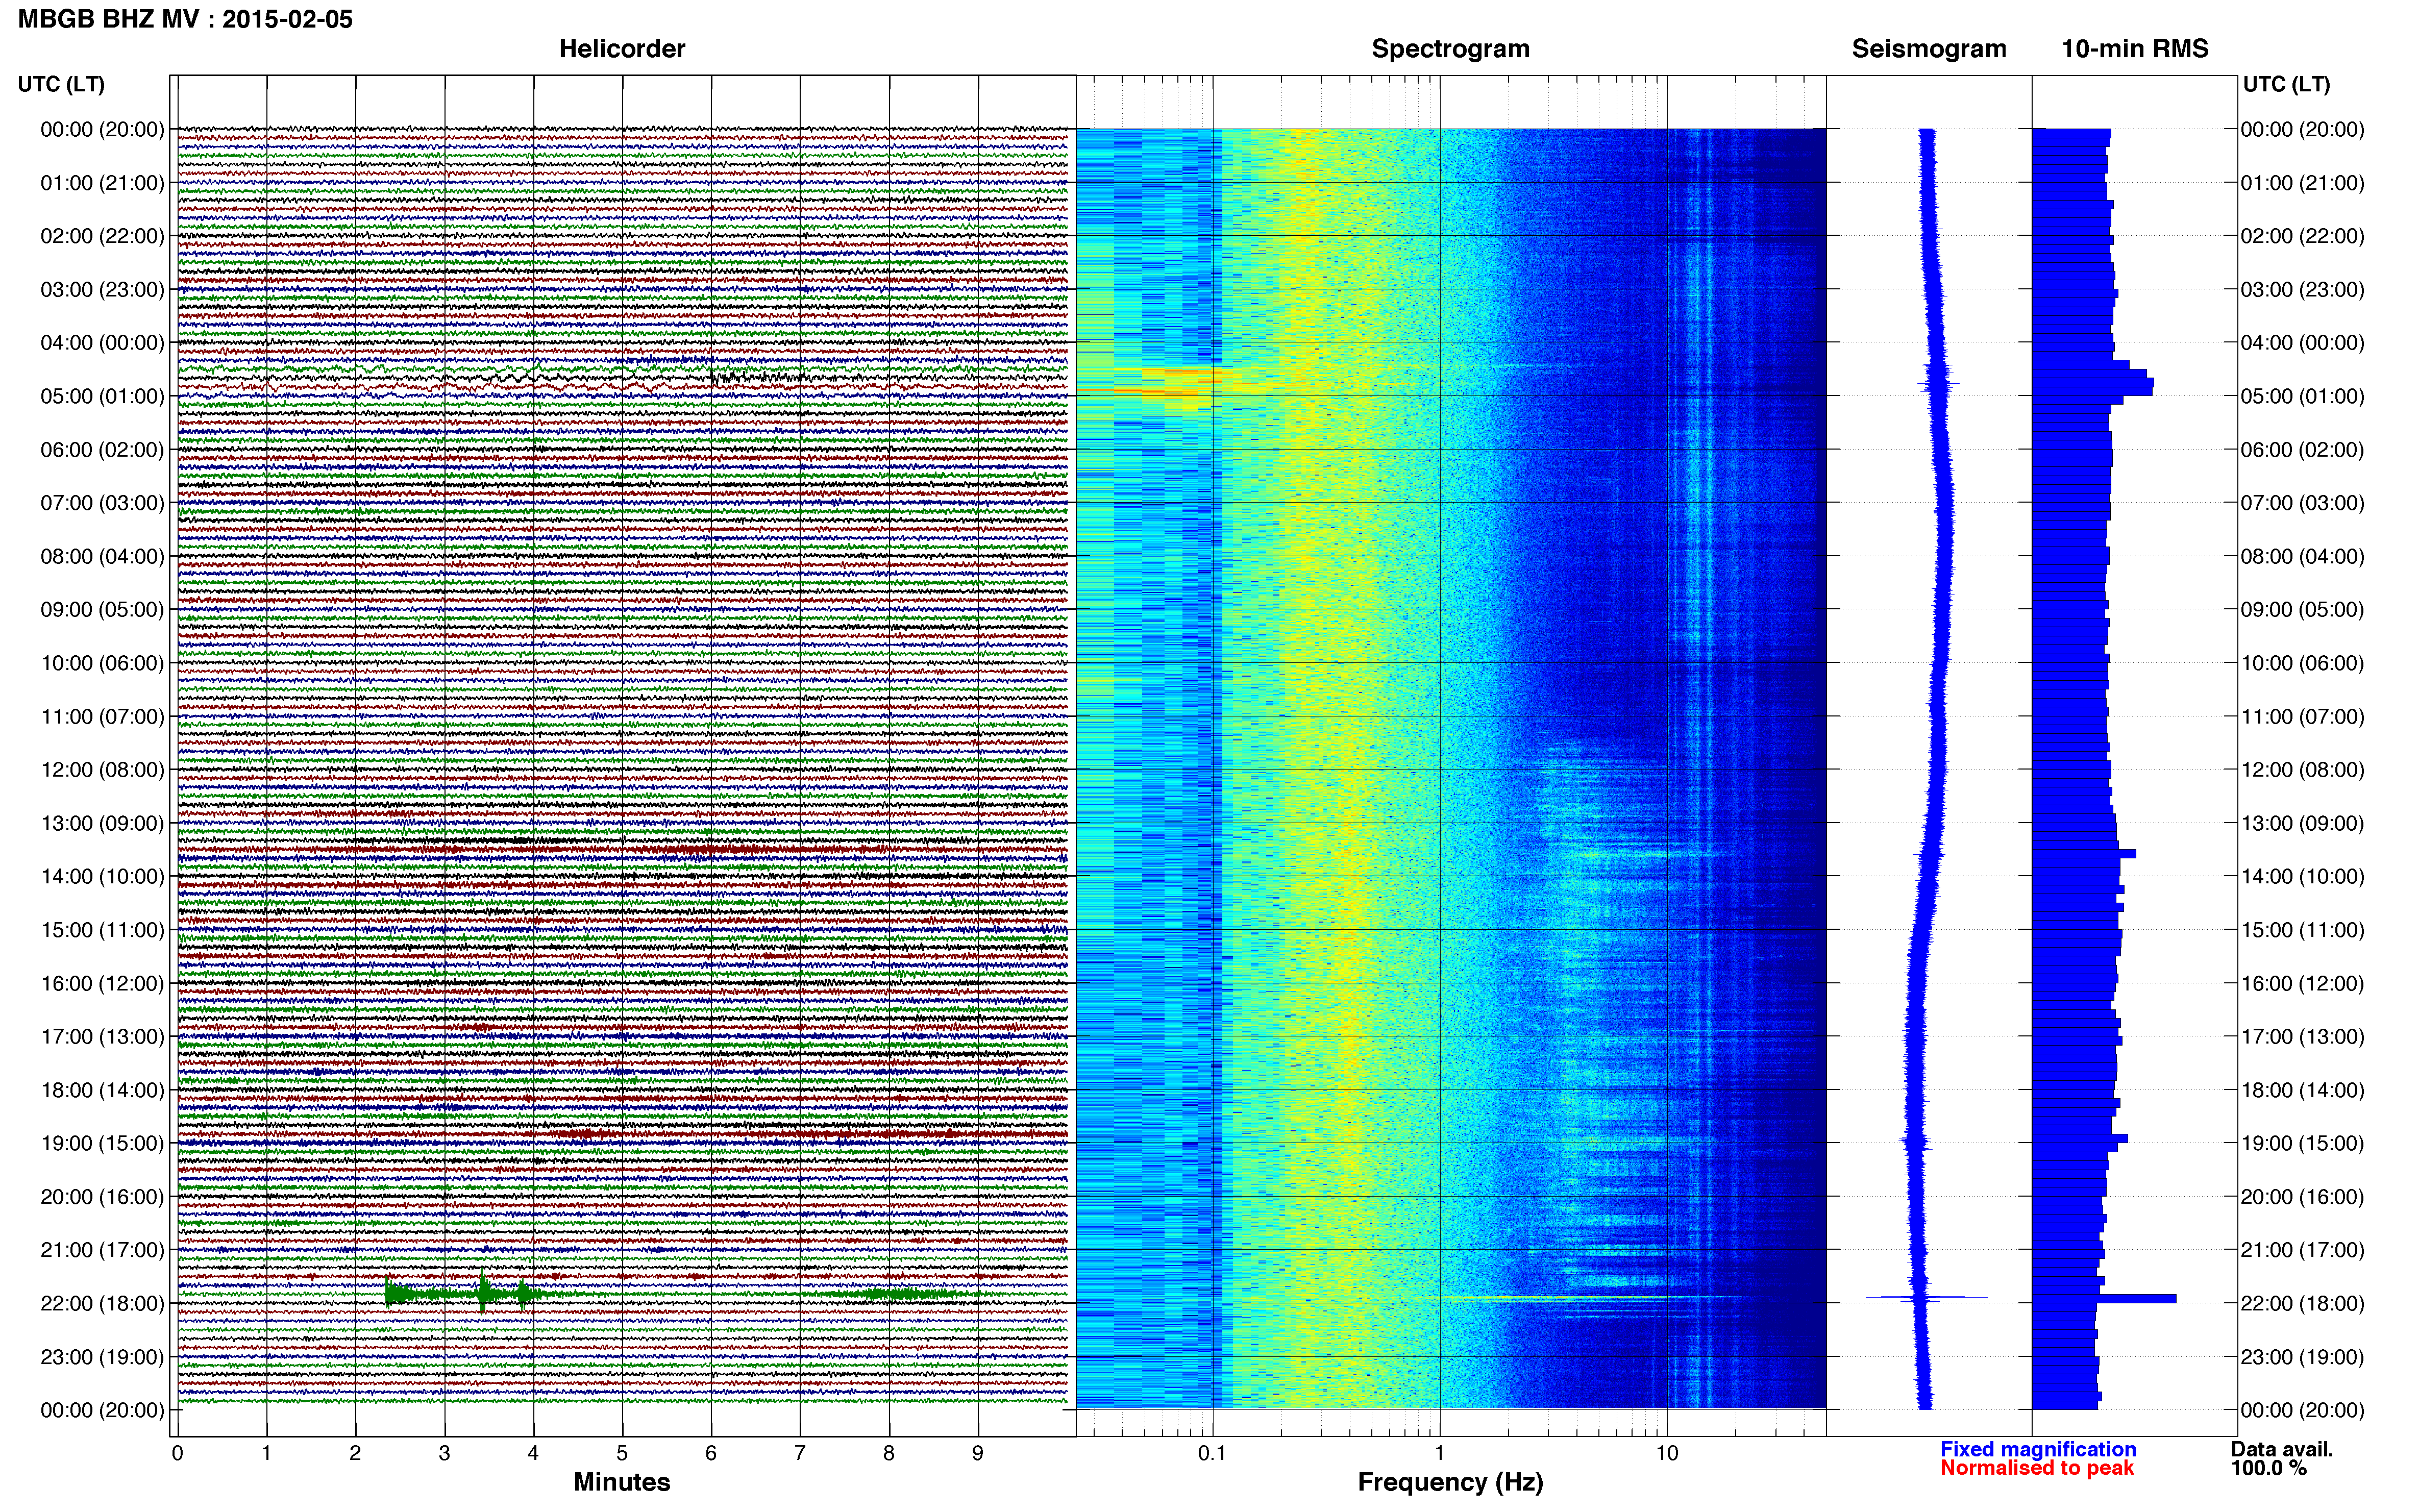Click the 'Seismogram' panel heading
This screenshot has width=2419, height=1512.
1929,48
